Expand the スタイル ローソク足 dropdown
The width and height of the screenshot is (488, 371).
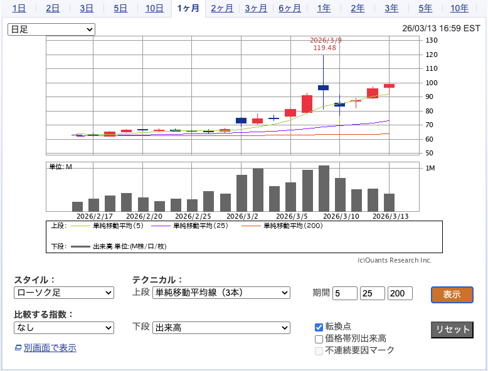(64, 293)
